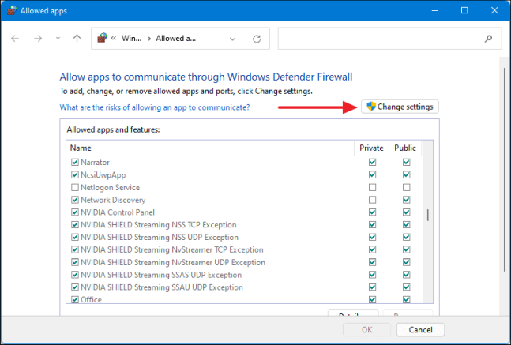Click inside the search input box

[x=379, y=38]
